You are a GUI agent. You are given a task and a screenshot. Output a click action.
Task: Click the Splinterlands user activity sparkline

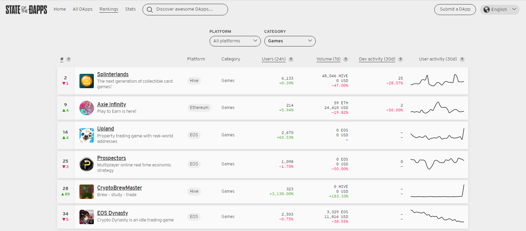[x=437, y=80]
